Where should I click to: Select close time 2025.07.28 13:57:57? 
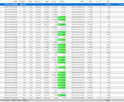pos(78,52)
